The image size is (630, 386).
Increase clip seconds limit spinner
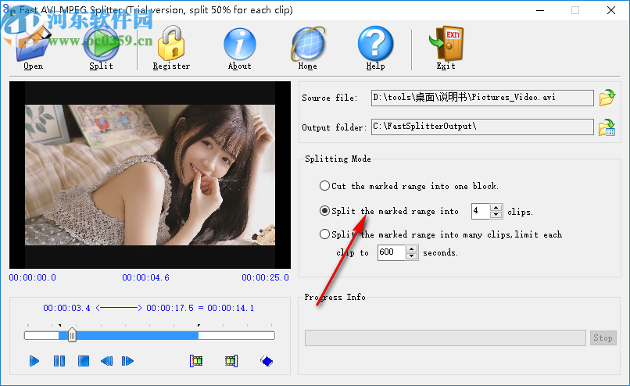coord(412,249)
